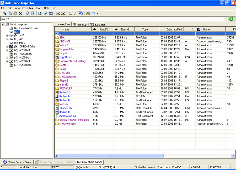Open the Tools menu
The image size is (236, 170).
[x=38, y=8]
